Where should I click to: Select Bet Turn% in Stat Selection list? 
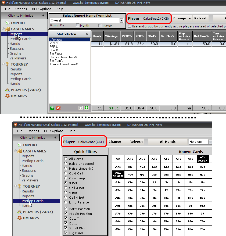tap(56, 61)
